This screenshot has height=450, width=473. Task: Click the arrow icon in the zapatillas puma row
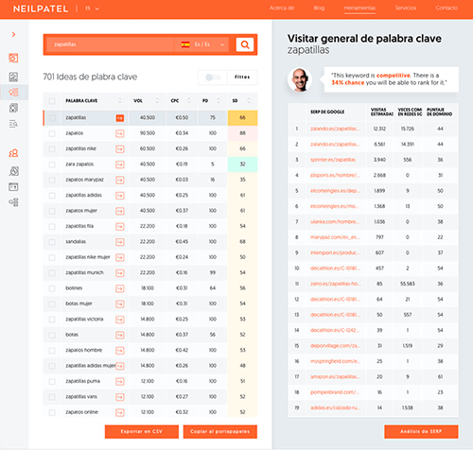click(x=120, y=381)
